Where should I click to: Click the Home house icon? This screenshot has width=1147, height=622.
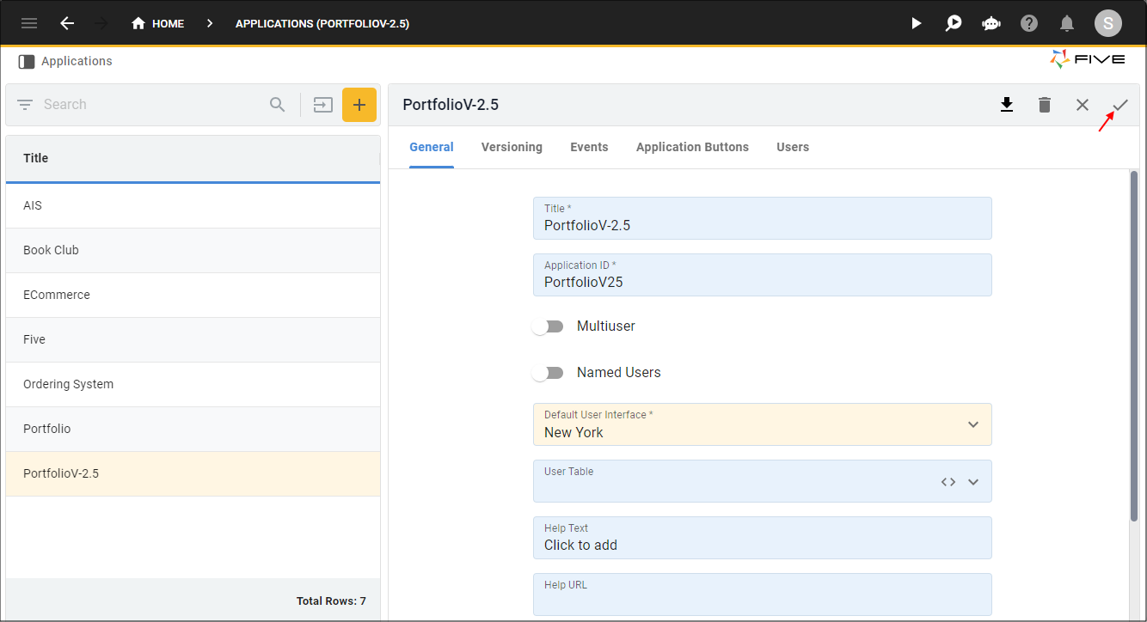[x=138, y=23]
